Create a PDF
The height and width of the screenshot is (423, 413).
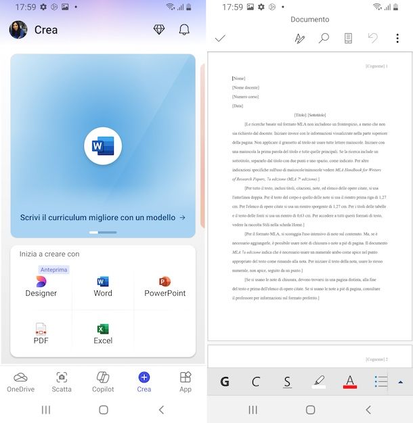click(x=41, y=334)
